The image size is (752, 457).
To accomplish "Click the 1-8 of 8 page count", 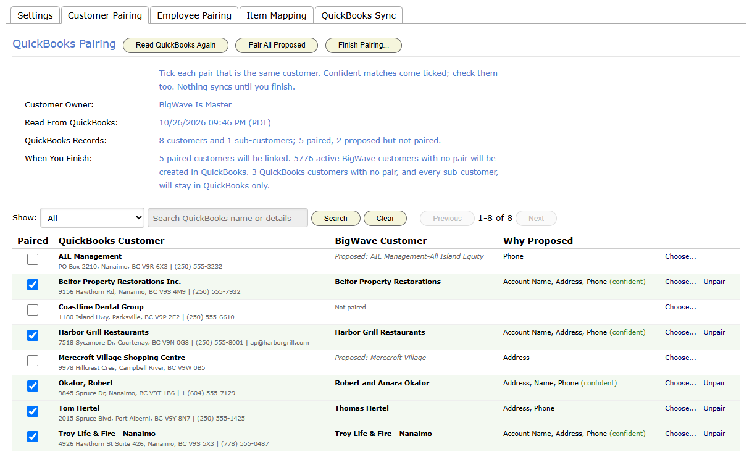I will 495,219.
